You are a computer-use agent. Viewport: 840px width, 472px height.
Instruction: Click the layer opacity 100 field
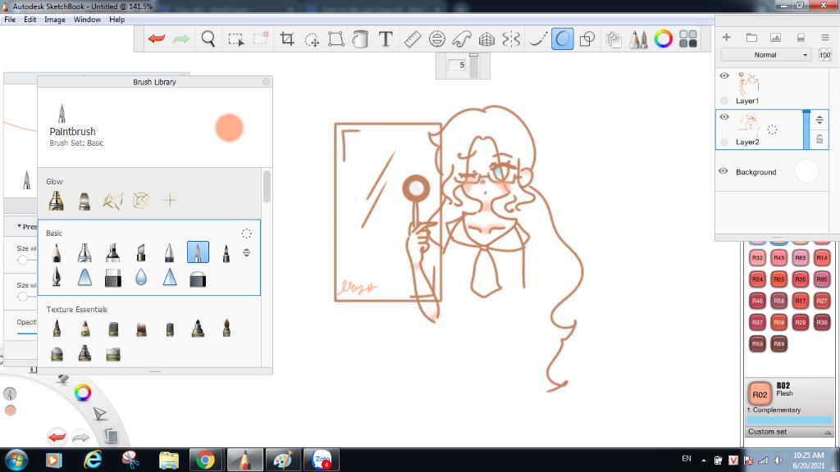825,55
